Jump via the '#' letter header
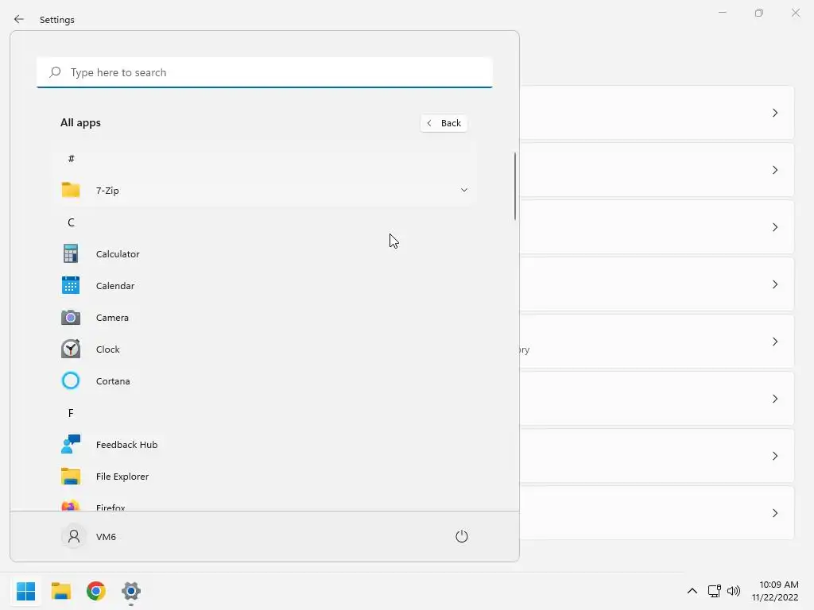This screenshot has width=814, height=610. (71, 158)
